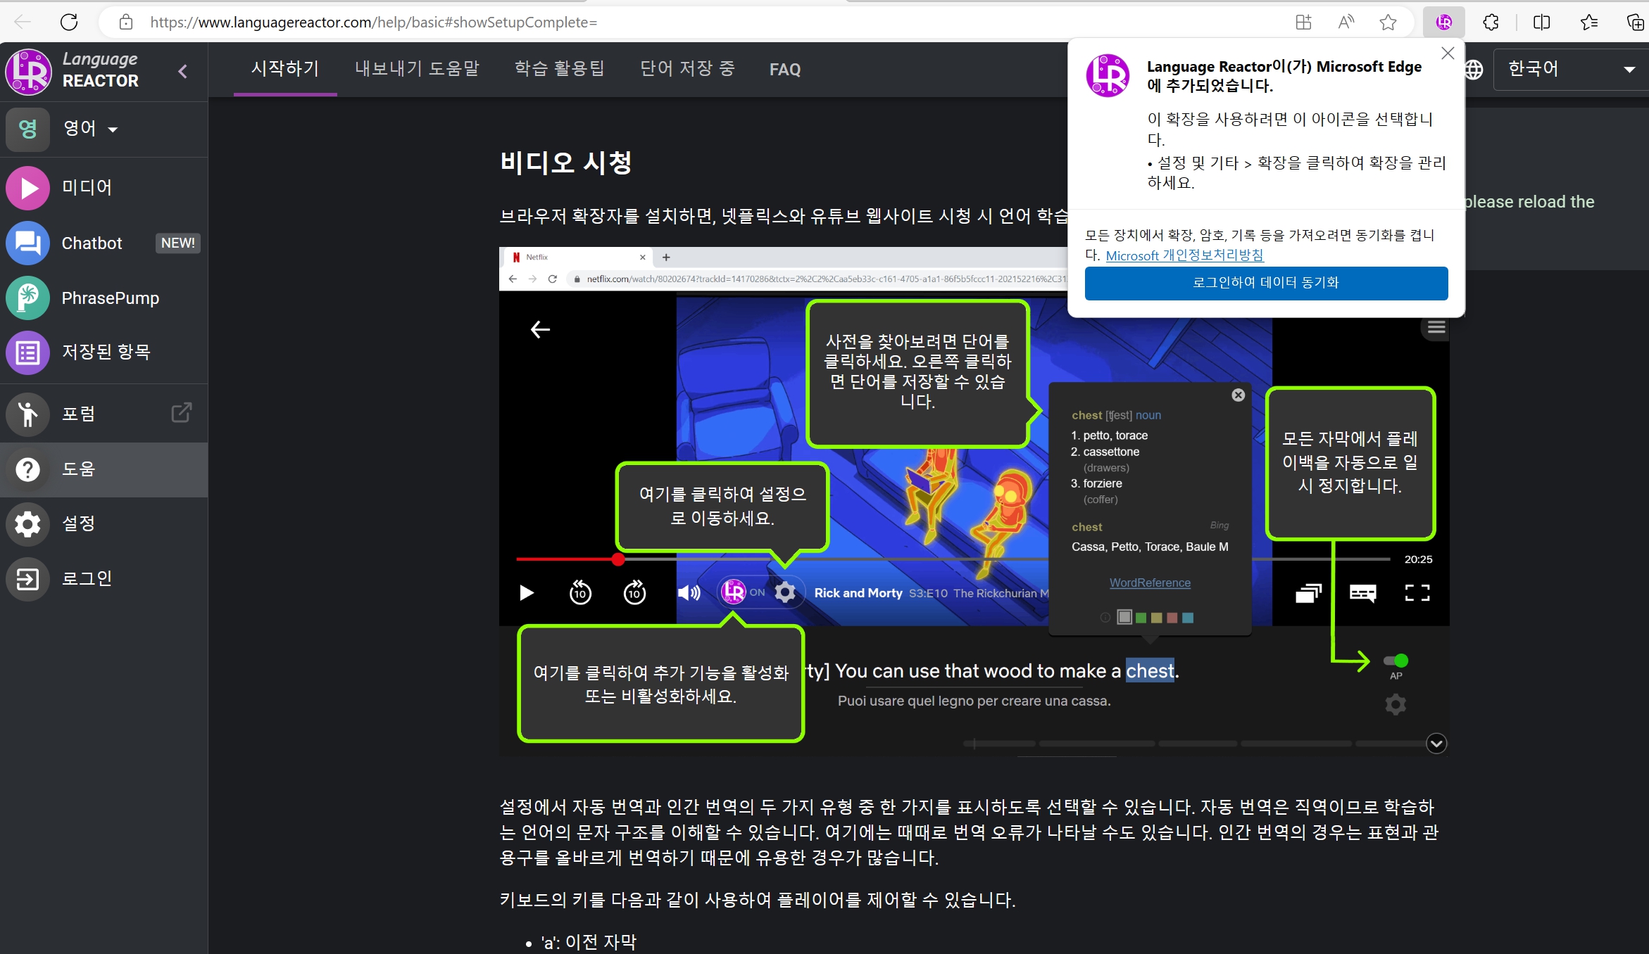The image size is (1649, 954).
Task: Switch to the 단어 저장 중 tab
Action: 687,69
